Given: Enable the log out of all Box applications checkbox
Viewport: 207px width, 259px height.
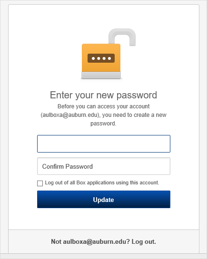Looking at the screenshot, I should (x=40, y=183).
